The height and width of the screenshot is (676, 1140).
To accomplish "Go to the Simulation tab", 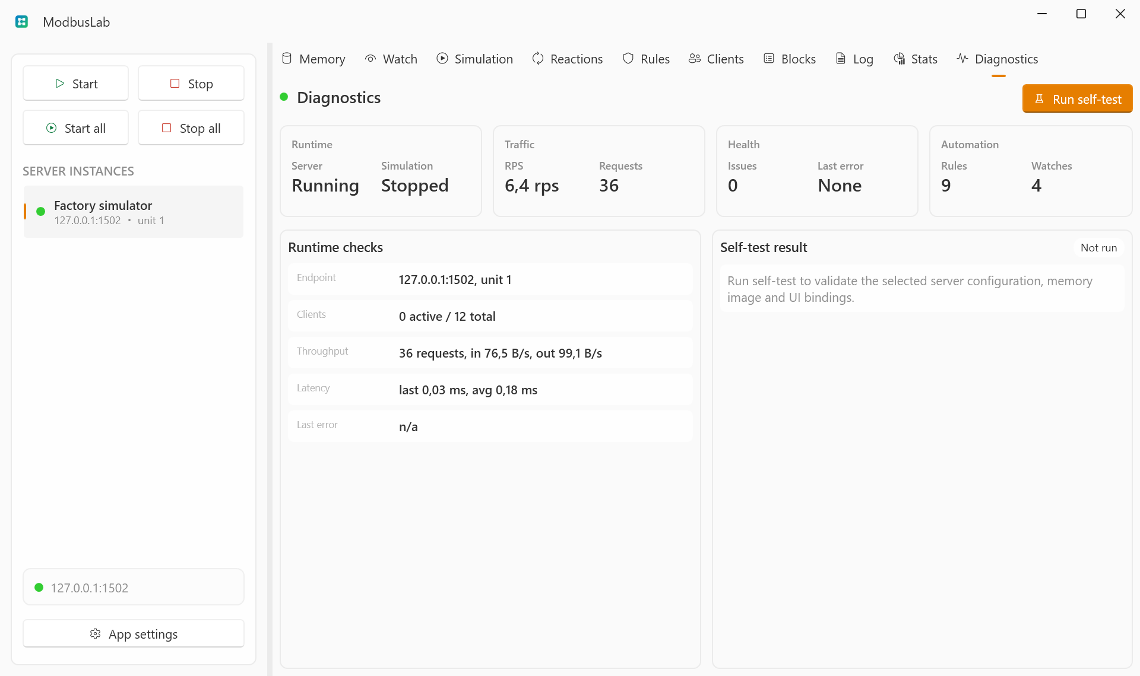I will (x=475, y=59).
